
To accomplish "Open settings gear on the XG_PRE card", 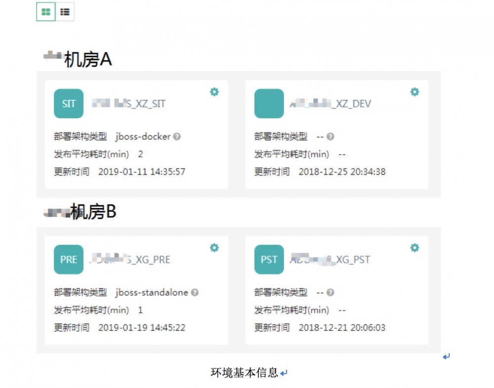I will pyautogui.click(x=214, y=247).
